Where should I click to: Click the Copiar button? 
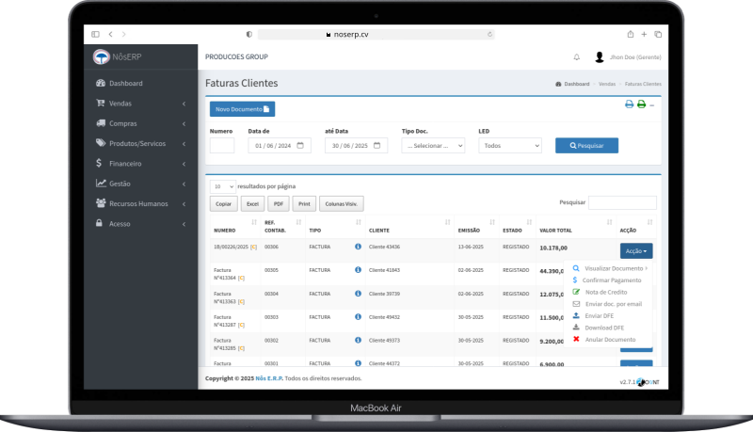223,203
